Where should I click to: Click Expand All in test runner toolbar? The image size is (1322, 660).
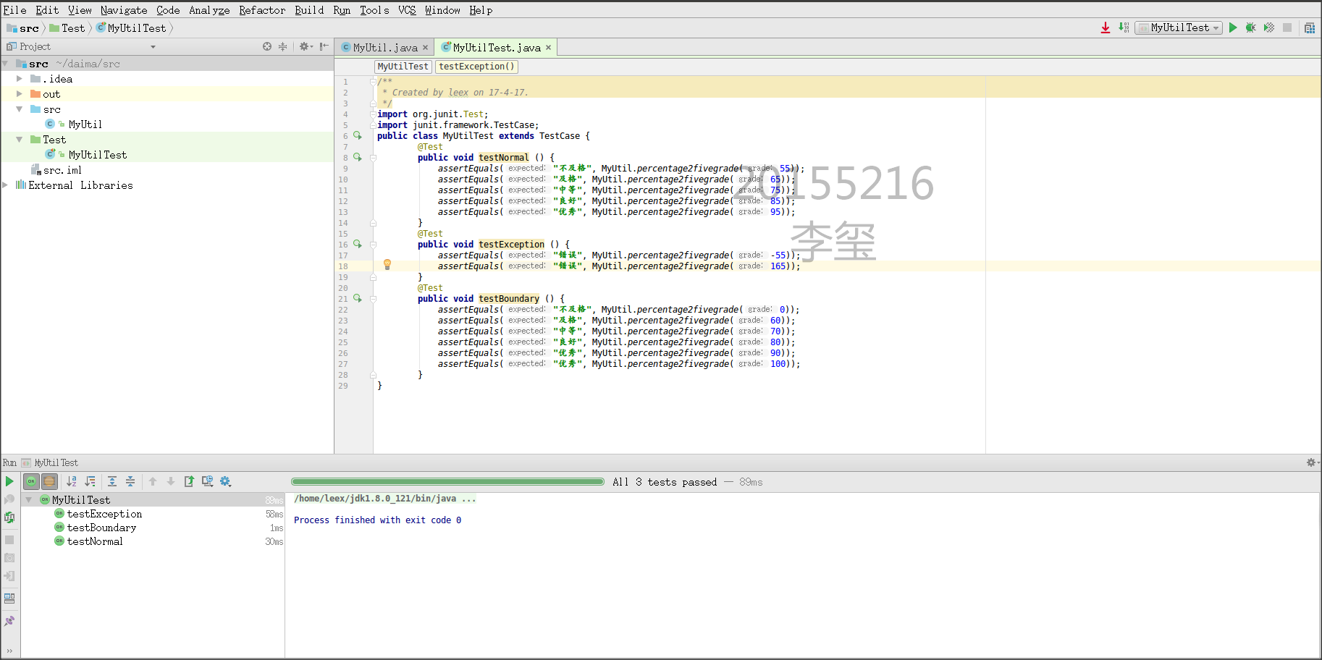tap(112, 481)
